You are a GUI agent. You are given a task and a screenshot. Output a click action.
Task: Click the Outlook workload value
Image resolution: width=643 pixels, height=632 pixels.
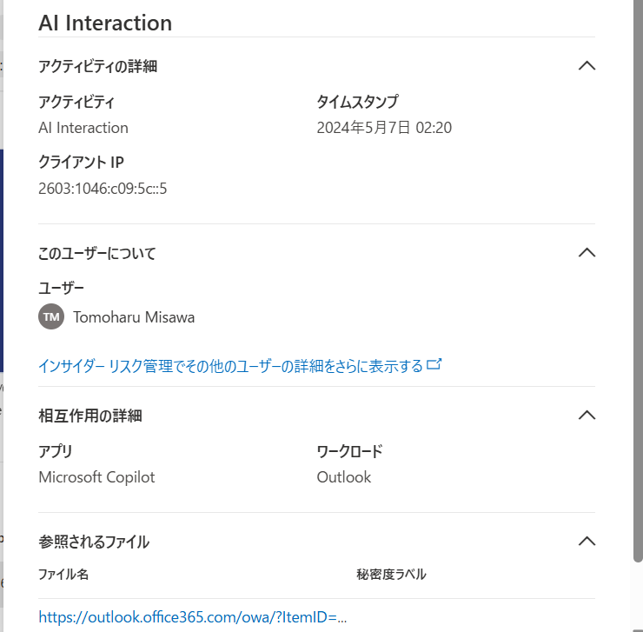point(343,477)
